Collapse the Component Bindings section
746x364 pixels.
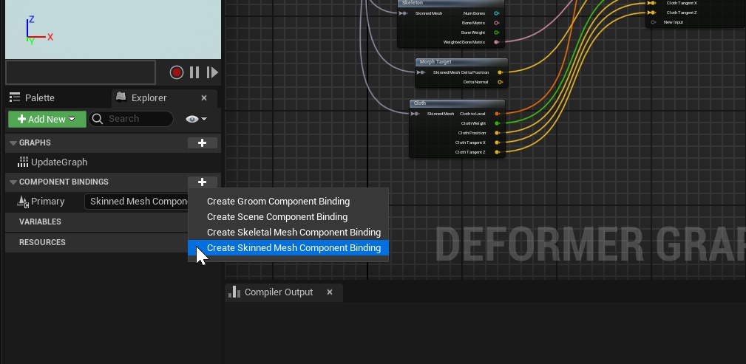coord(13,182)
